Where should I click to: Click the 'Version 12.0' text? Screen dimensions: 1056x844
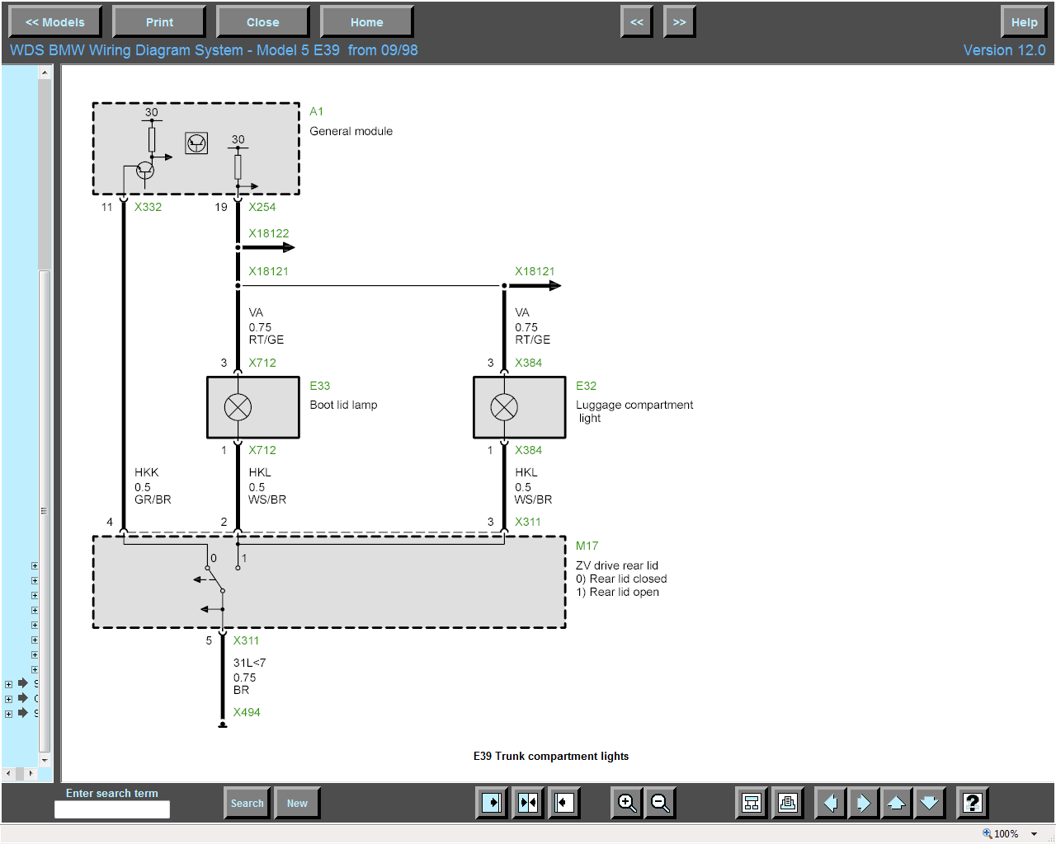(x=1004, y=50)
